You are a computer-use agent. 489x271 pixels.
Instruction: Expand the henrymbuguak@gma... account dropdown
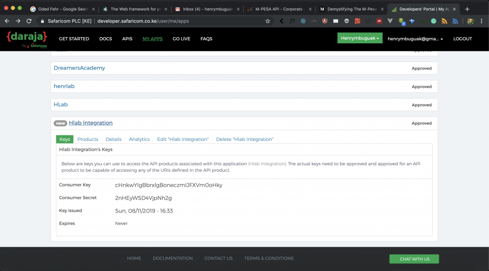pos(415,39)
